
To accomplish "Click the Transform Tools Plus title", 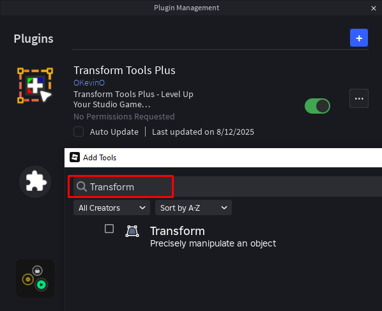I will 125,70.
